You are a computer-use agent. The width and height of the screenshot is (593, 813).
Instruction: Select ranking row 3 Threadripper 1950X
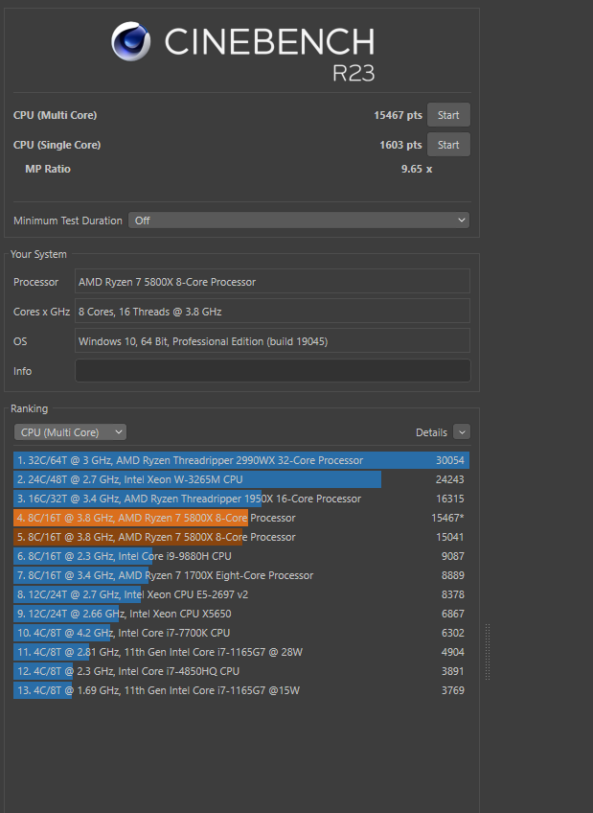coord(241,499)
